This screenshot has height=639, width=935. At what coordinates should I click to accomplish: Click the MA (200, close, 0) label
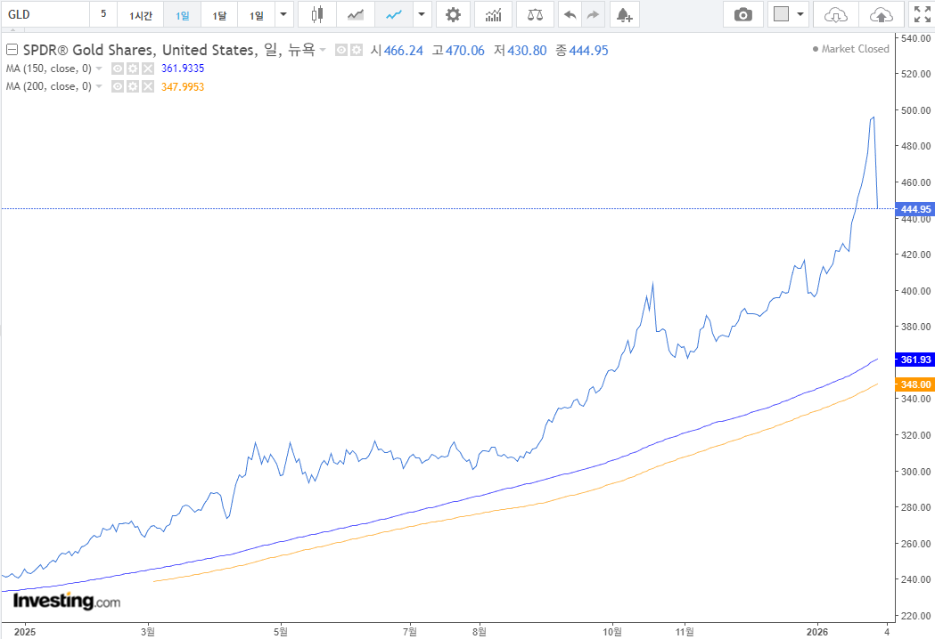[49, 87]
